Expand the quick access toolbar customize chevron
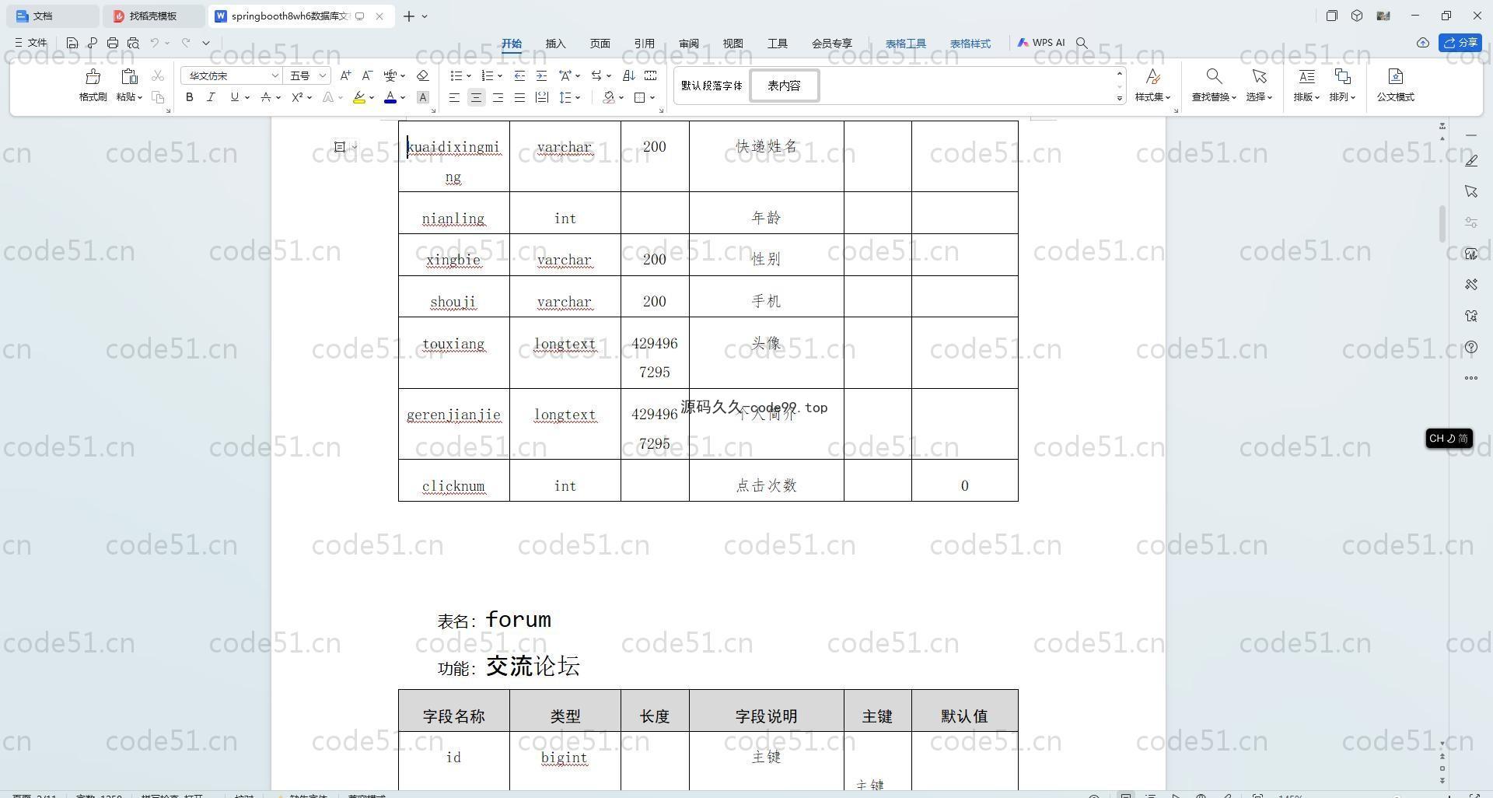Image resolution: width=1493 pixels, height=798 pixels. click(206, 43)
